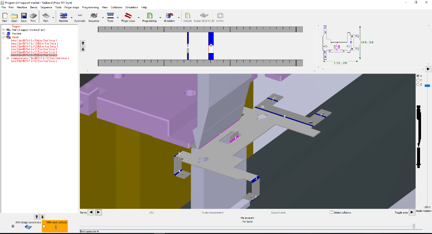Move tool setup up with arrow button
The width and height of the screenshot is (432, 234).
point(83,43)
